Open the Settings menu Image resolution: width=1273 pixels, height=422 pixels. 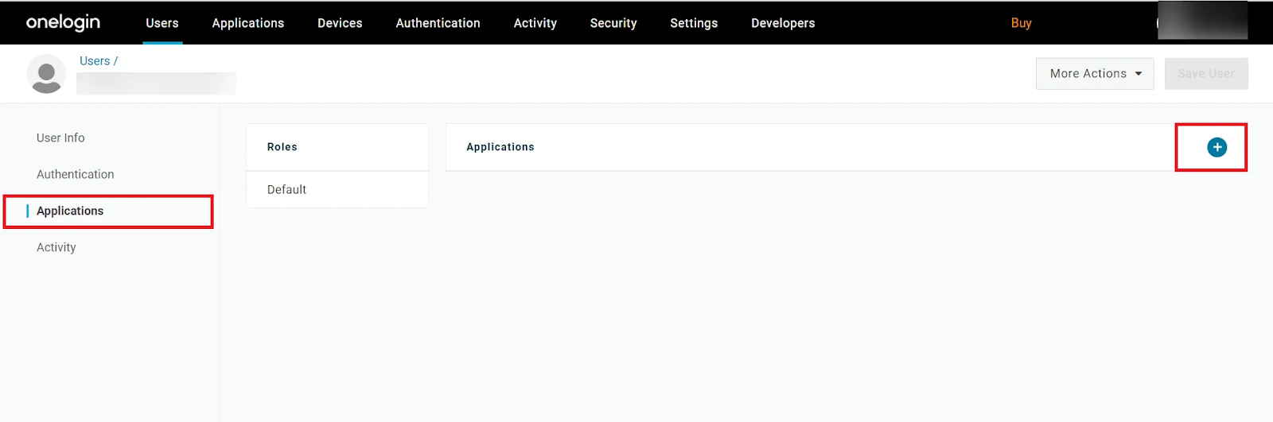point(694,23)
